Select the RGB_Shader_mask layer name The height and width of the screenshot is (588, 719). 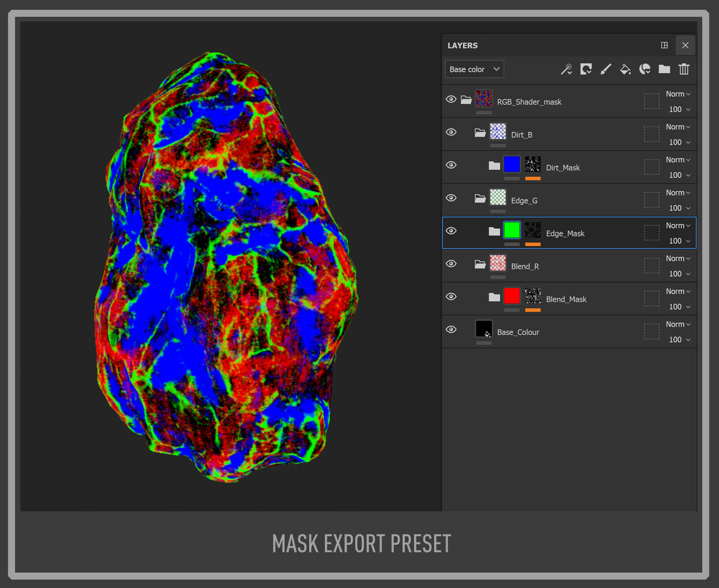[x=529, y=102]
